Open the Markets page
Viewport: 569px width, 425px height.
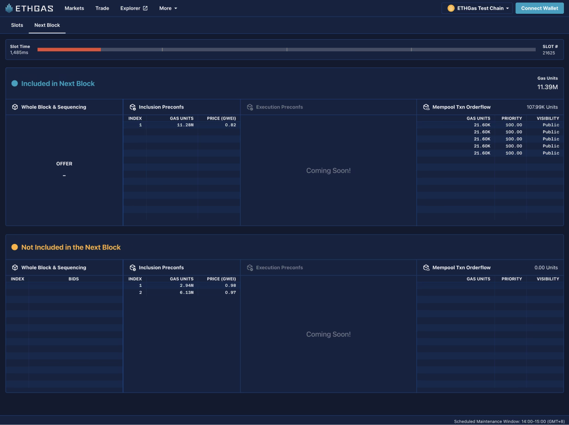(x=74, y=8)
